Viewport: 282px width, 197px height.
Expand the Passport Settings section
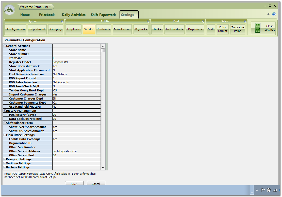pyautogui.click(x=5, y=159)
